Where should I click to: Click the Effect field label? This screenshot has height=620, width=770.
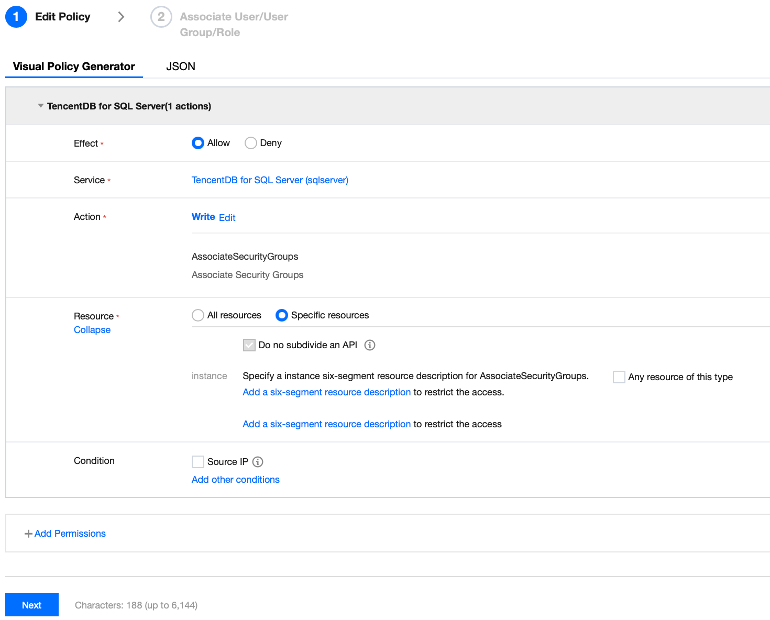pos(86,143)
